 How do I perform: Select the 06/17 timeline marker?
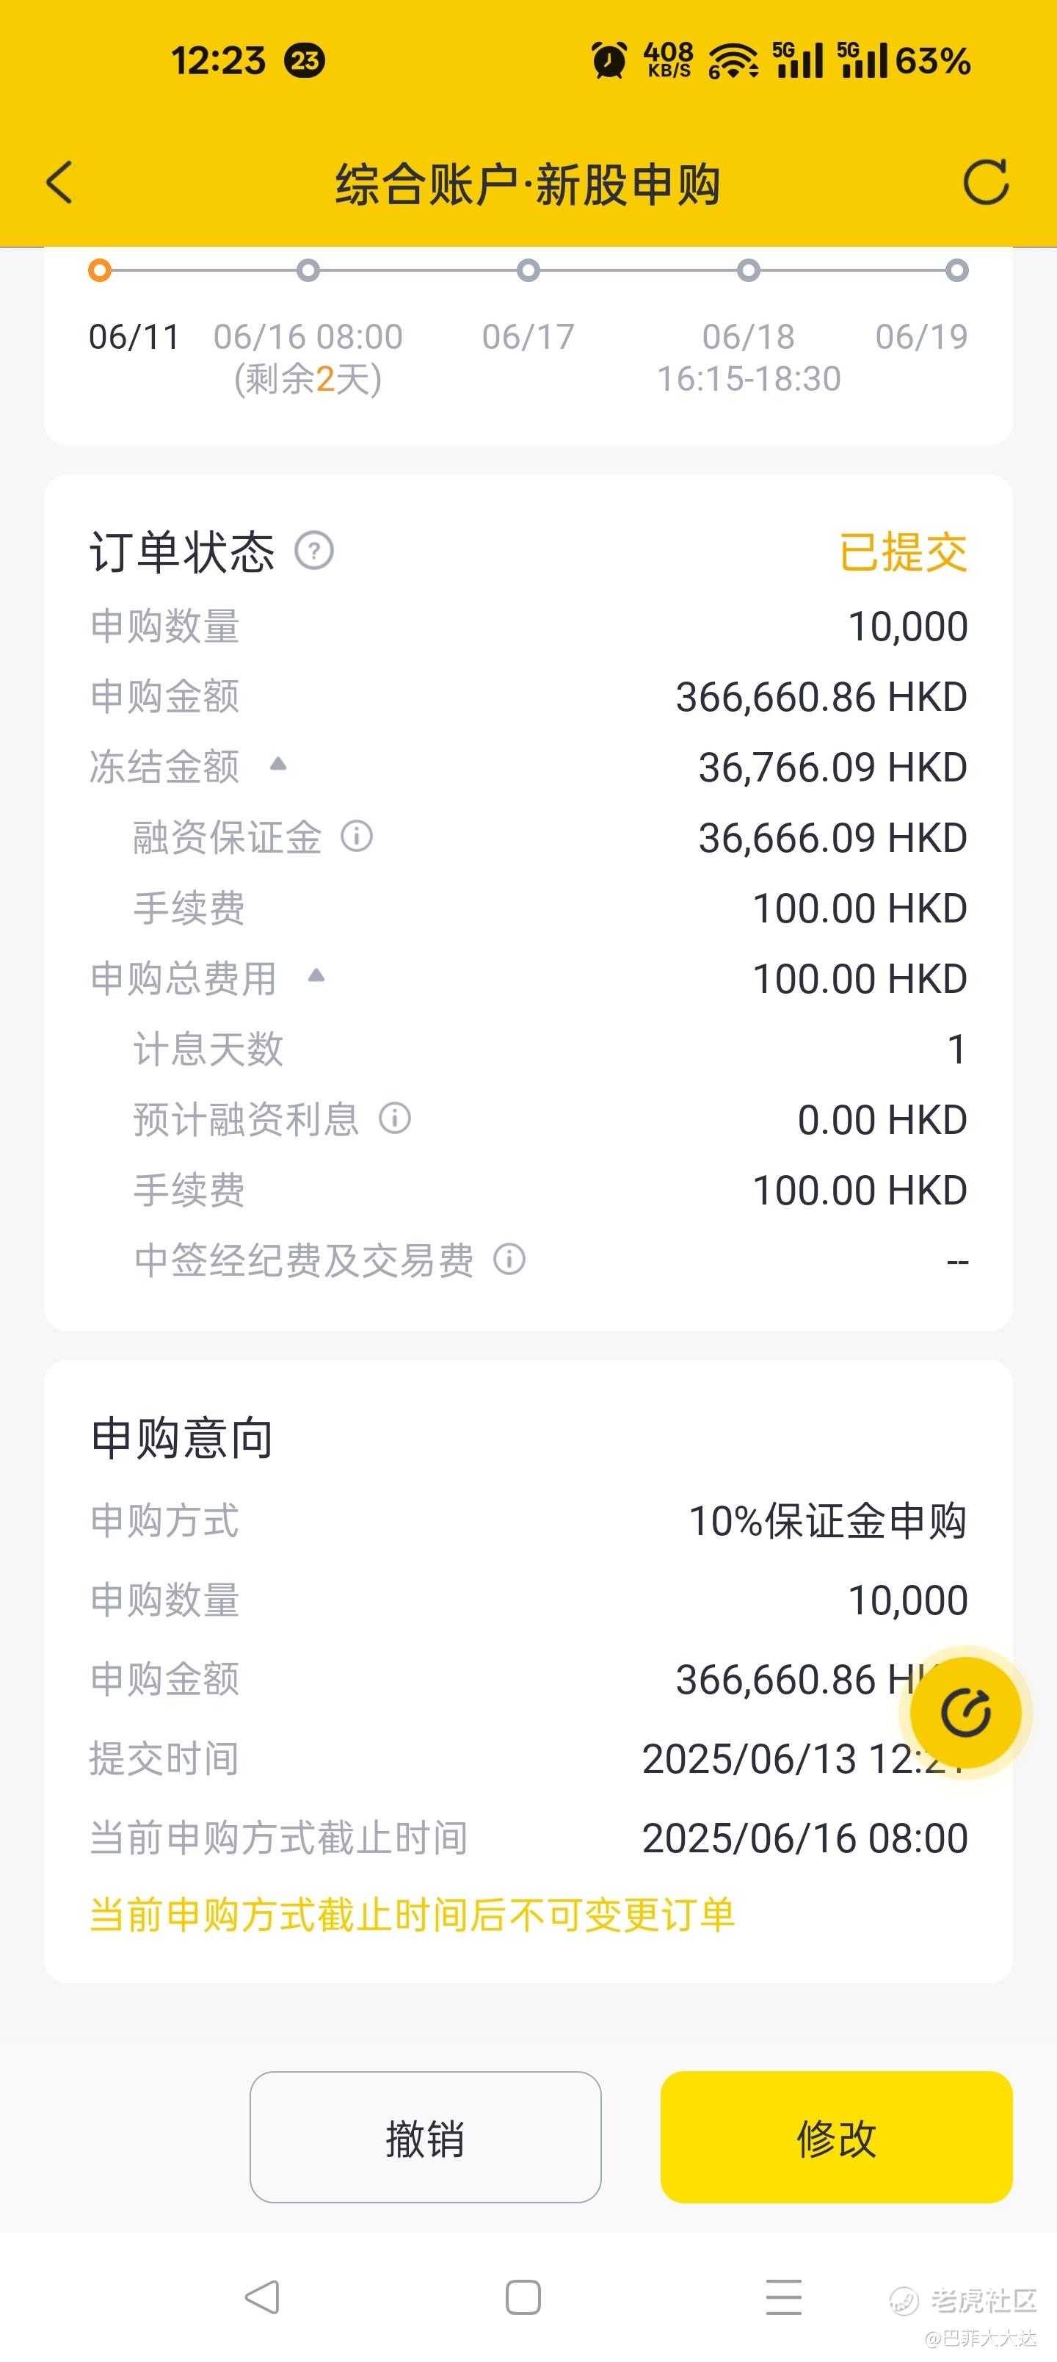pos(529,270)
